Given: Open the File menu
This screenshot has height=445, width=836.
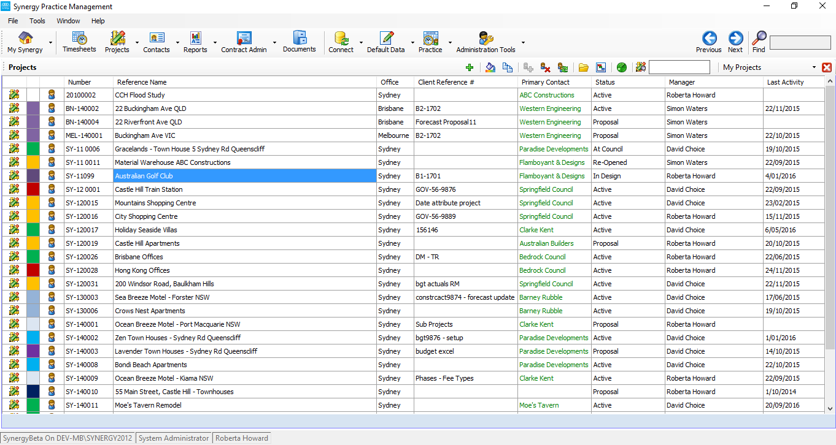Looking at the screenshot, I should tap(12, 20).
